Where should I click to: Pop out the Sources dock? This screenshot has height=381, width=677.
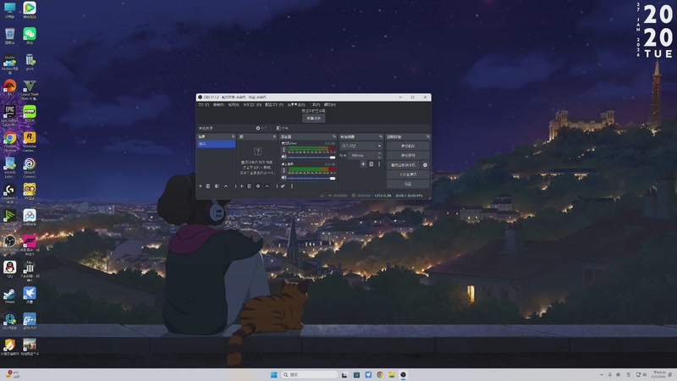(274, 136)
